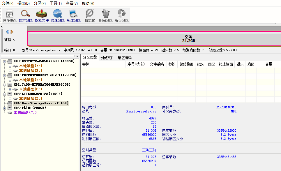The height and width of the screenshot is (171, 281).
Task: Go to previous disk with blue arrow
Action: tap(7, 32)
